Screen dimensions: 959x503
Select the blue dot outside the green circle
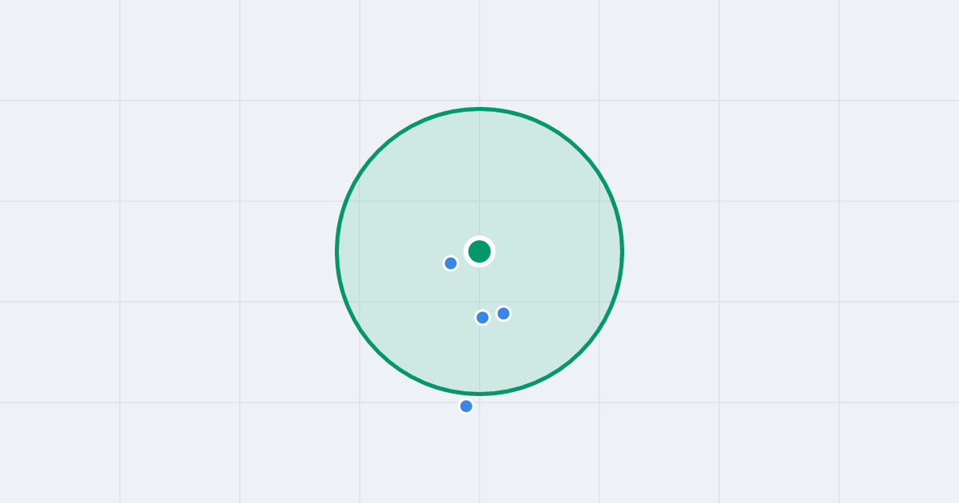466,406
